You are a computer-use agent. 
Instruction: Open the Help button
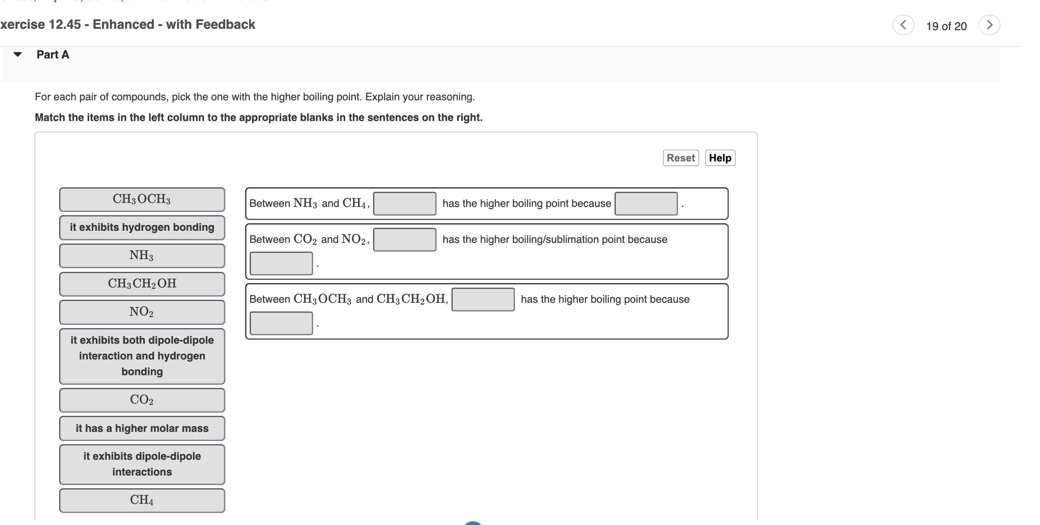[720, 158]
